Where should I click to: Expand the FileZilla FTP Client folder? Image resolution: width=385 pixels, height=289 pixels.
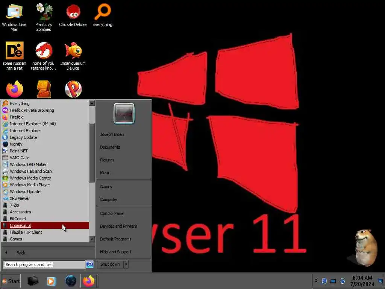click(x=45, y=232)
